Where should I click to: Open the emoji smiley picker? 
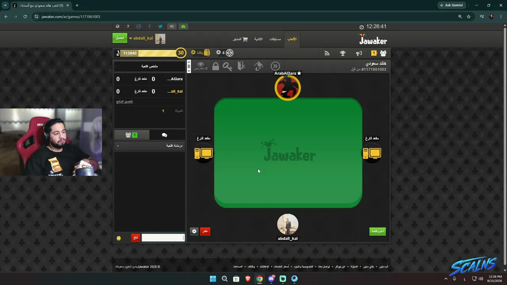pos(118,238)
